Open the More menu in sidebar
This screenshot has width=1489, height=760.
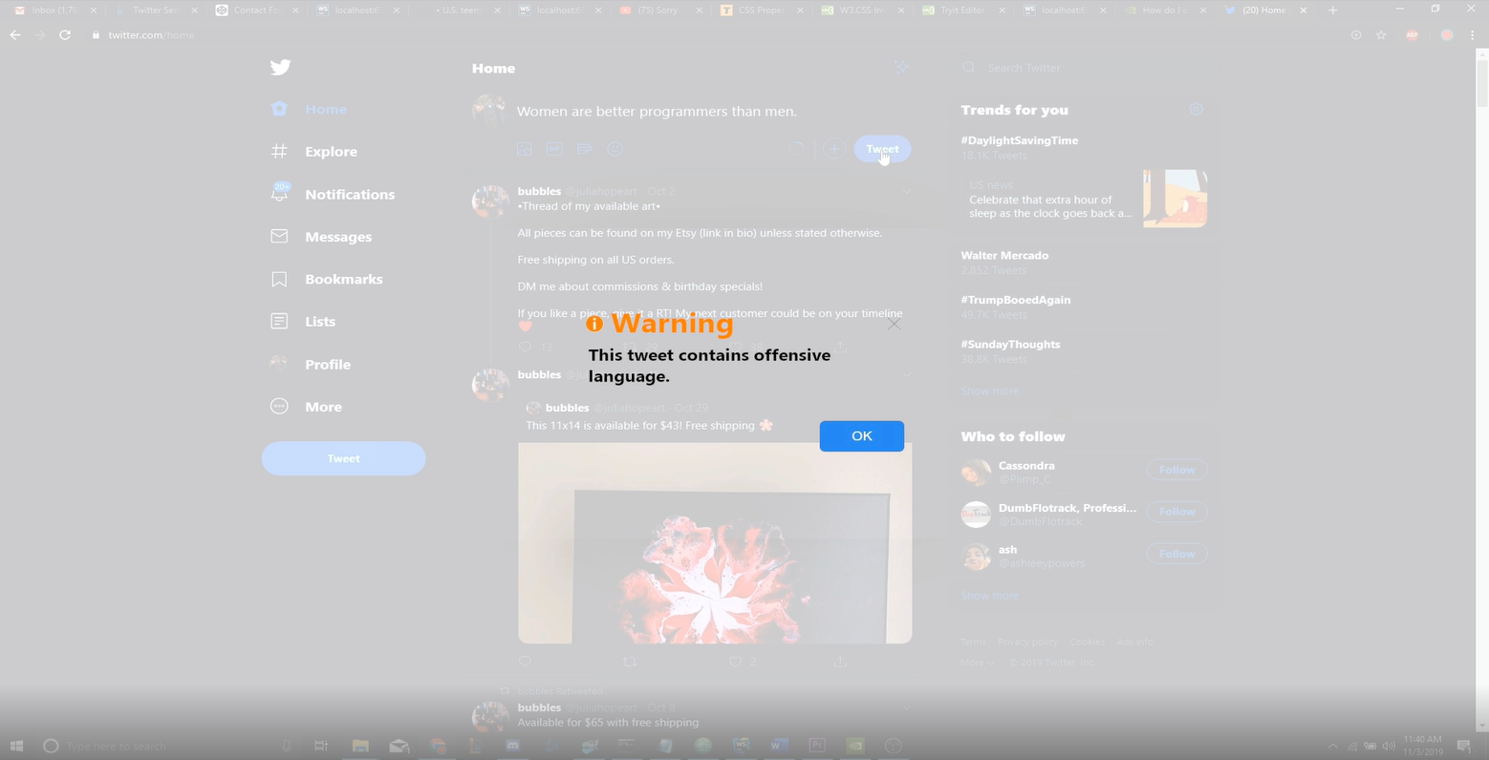click(x=306, y=407)
